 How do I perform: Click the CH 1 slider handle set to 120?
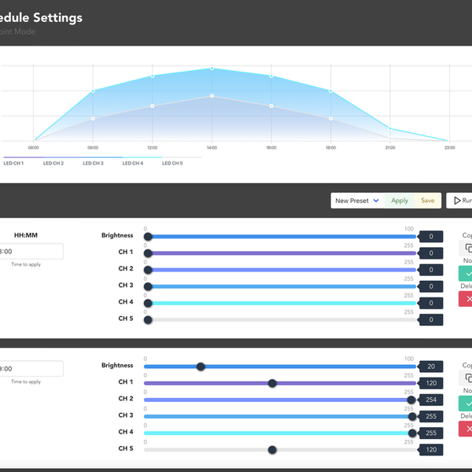[272, 383]
